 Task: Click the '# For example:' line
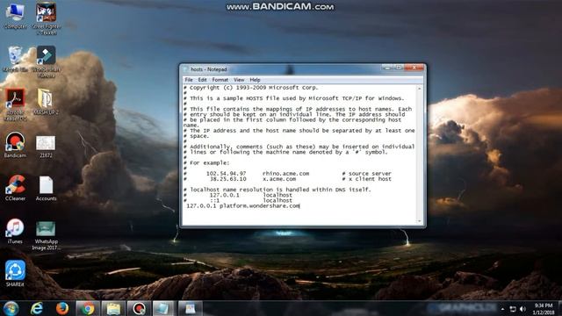pyautogui.click(x=206, y=162)
